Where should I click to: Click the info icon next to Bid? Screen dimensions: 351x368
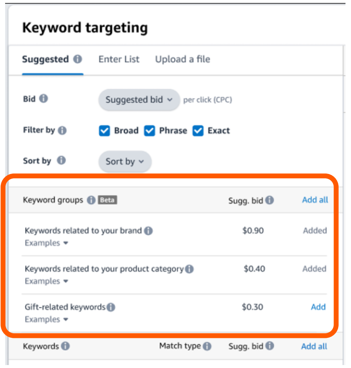coord(43,98)
